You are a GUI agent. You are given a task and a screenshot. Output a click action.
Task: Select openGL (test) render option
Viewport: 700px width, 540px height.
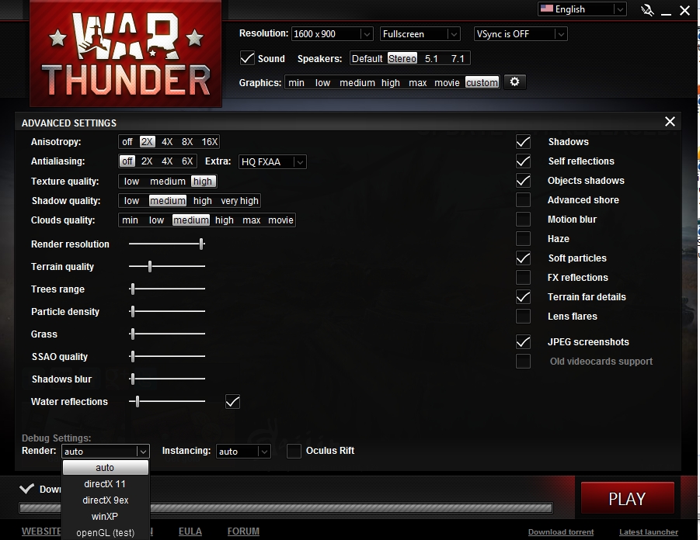click(x=106, y=532)
